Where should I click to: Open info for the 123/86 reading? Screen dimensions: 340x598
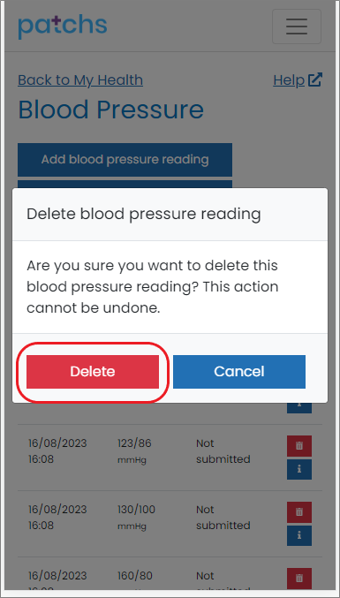coord(299,469)
